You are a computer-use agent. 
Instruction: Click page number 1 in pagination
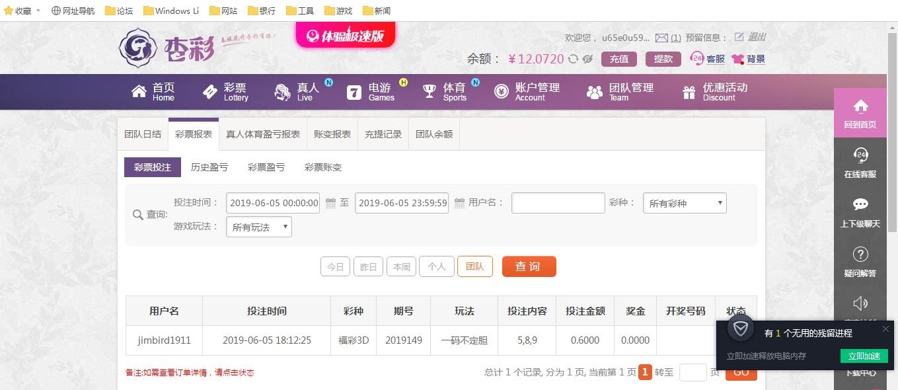click(x=645, y=372)
